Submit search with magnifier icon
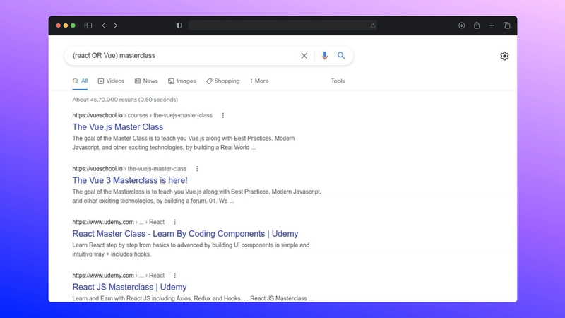The image size is (565, 318). click(x=341, y=56)
